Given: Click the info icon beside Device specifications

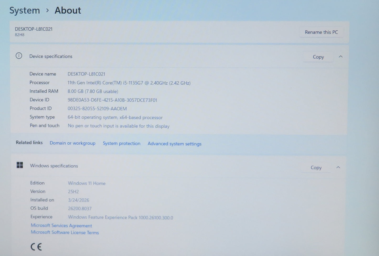Looking at the screenshot, I should tap(19, 56).
